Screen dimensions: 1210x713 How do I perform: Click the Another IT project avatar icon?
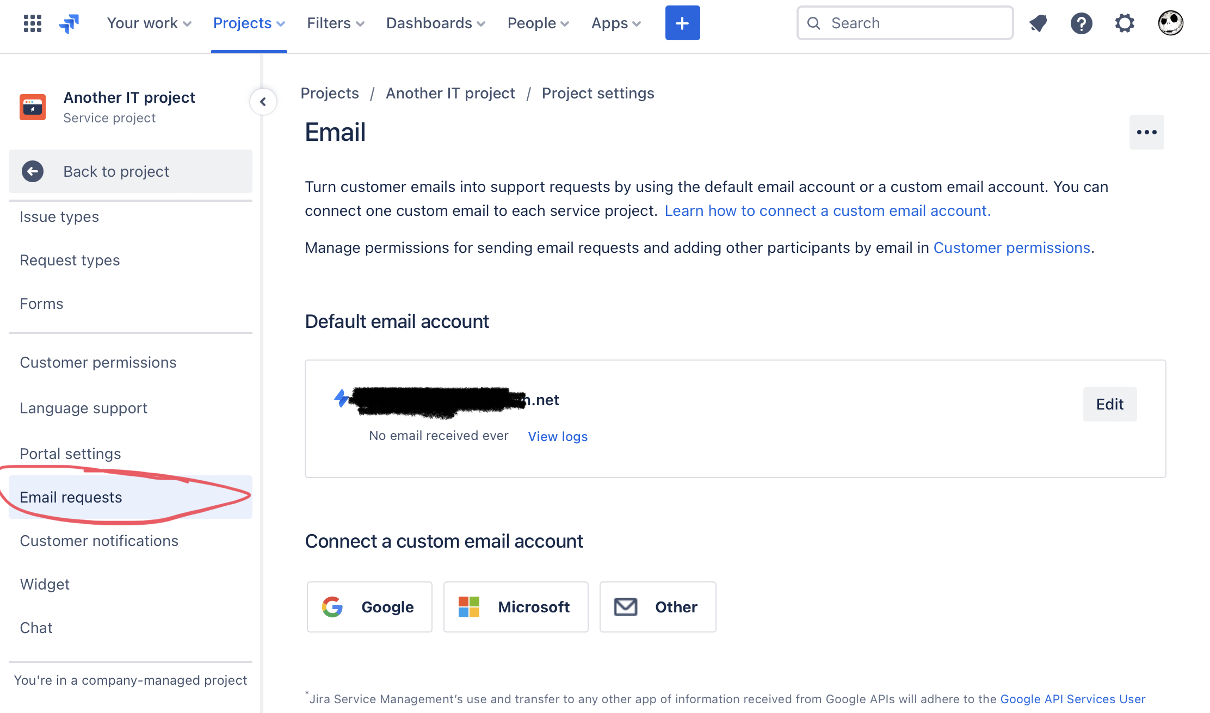pyautogui.click(x=33, y=107)
